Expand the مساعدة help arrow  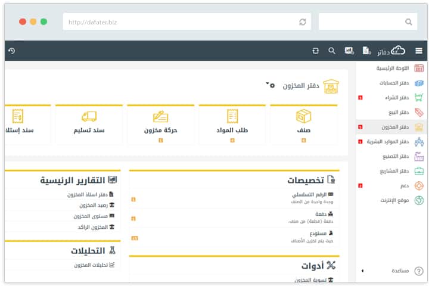coord(362,271)
